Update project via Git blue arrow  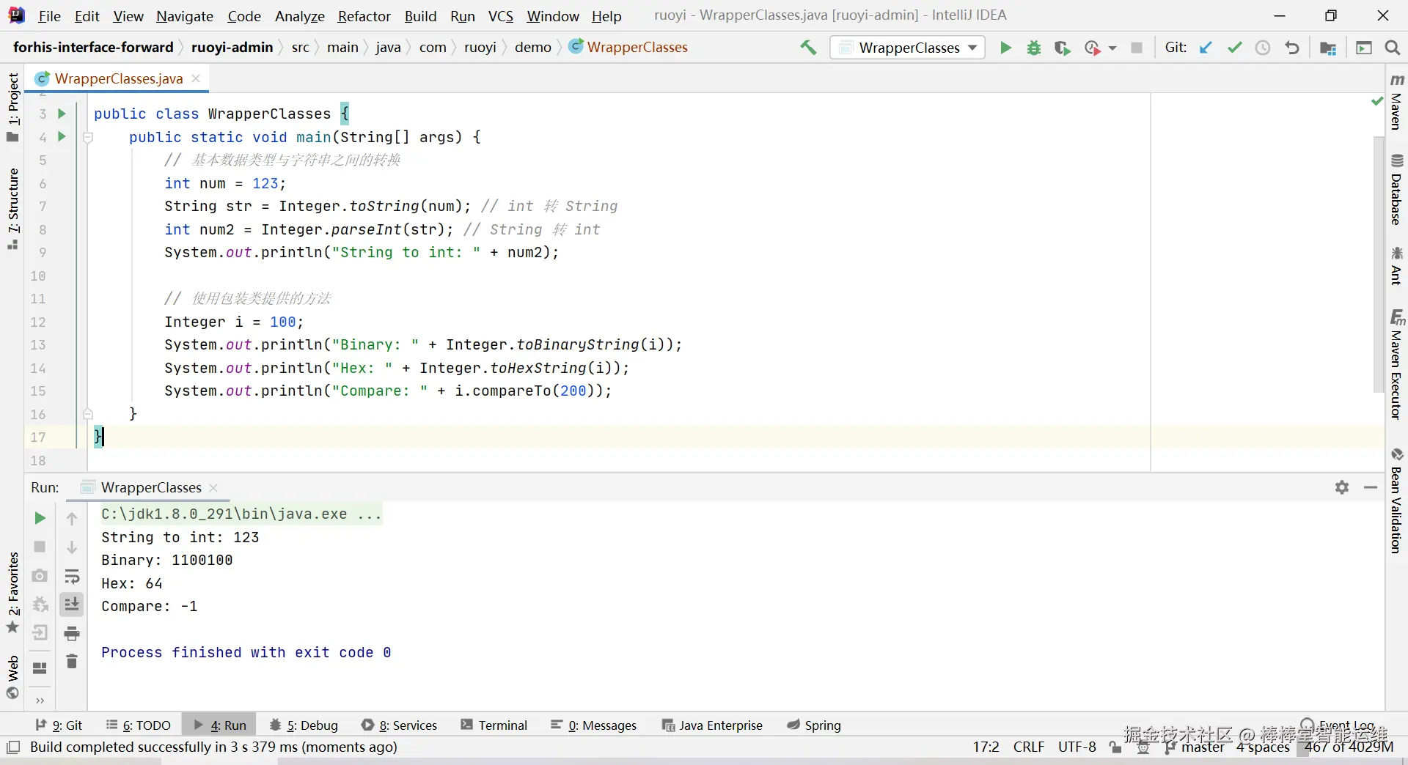tap(1206, 48)
